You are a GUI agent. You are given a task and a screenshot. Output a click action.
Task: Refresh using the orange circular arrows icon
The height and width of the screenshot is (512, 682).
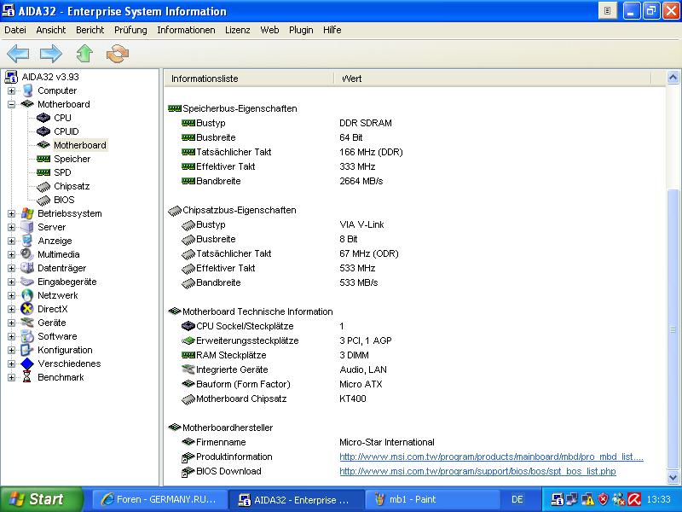point(118,54)
